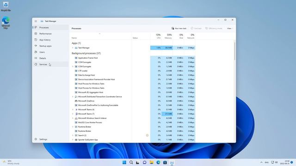Open File Explorer from taskbar

(151, 162)
